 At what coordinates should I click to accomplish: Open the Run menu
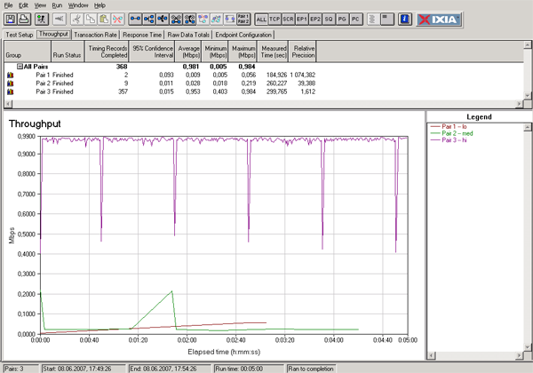(x=56, y=5)
